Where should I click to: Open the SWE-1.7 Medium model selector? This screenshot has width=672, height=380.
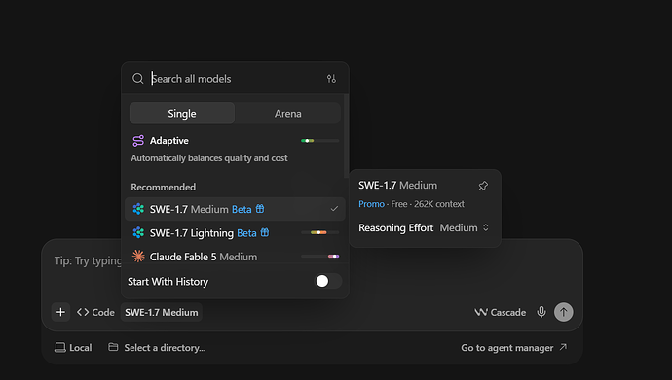pos(162,313)
